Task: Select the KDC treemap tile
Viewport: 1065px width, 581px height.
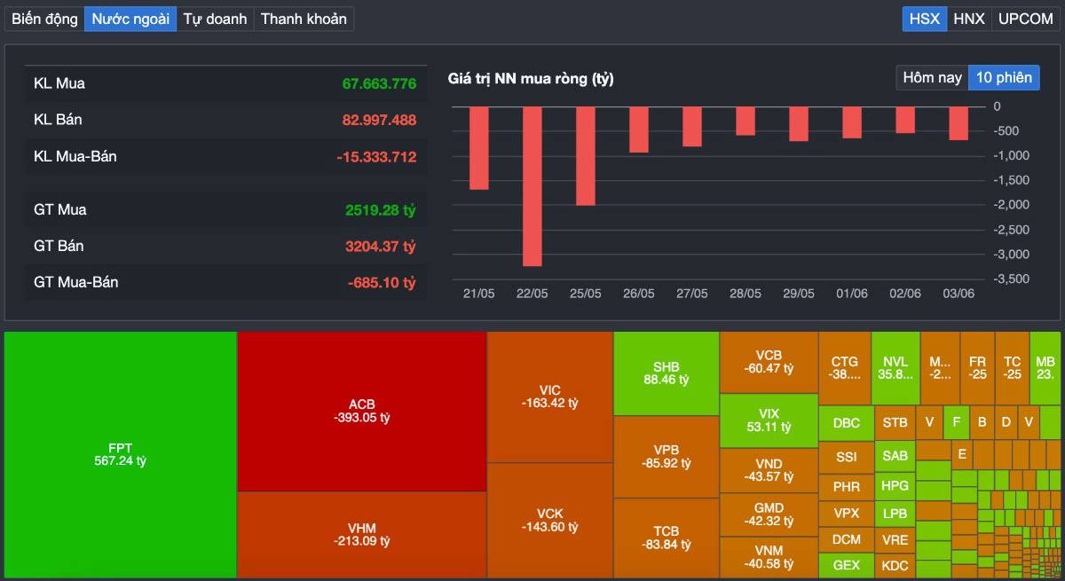Action: click(895, 566)
